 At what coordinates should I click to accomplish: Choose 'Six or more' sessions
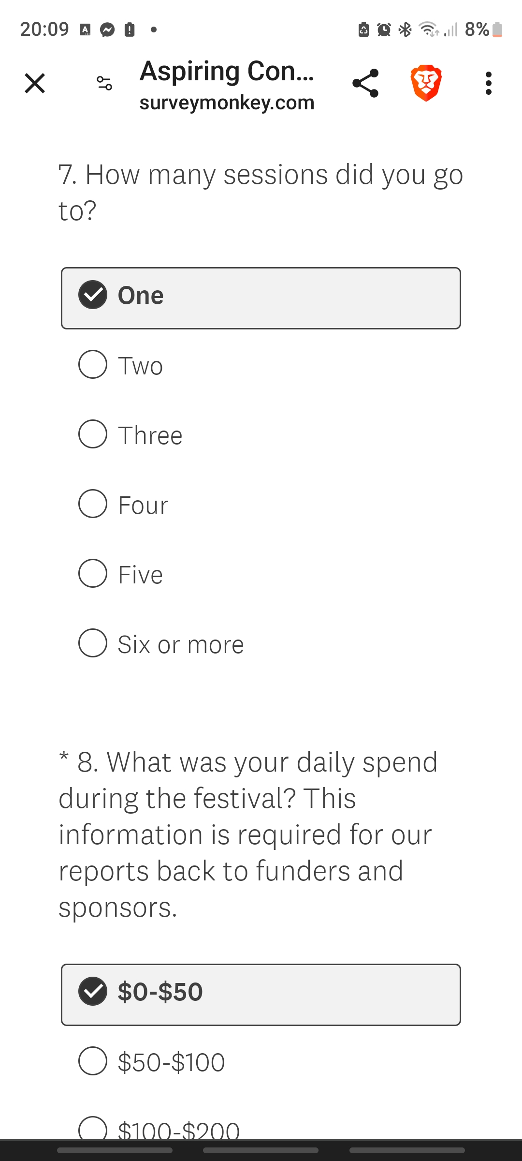(x=93, y=643)
